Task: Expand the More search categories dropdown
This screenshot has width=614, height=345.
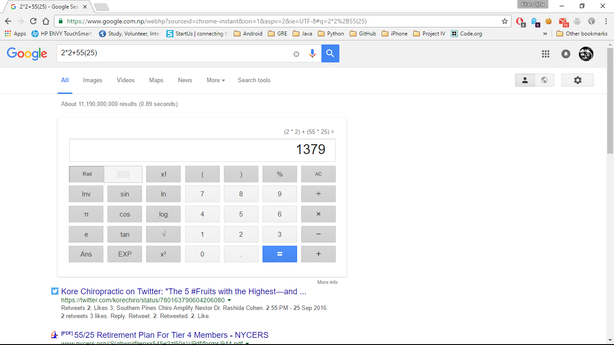Action: tap(216, 80)
